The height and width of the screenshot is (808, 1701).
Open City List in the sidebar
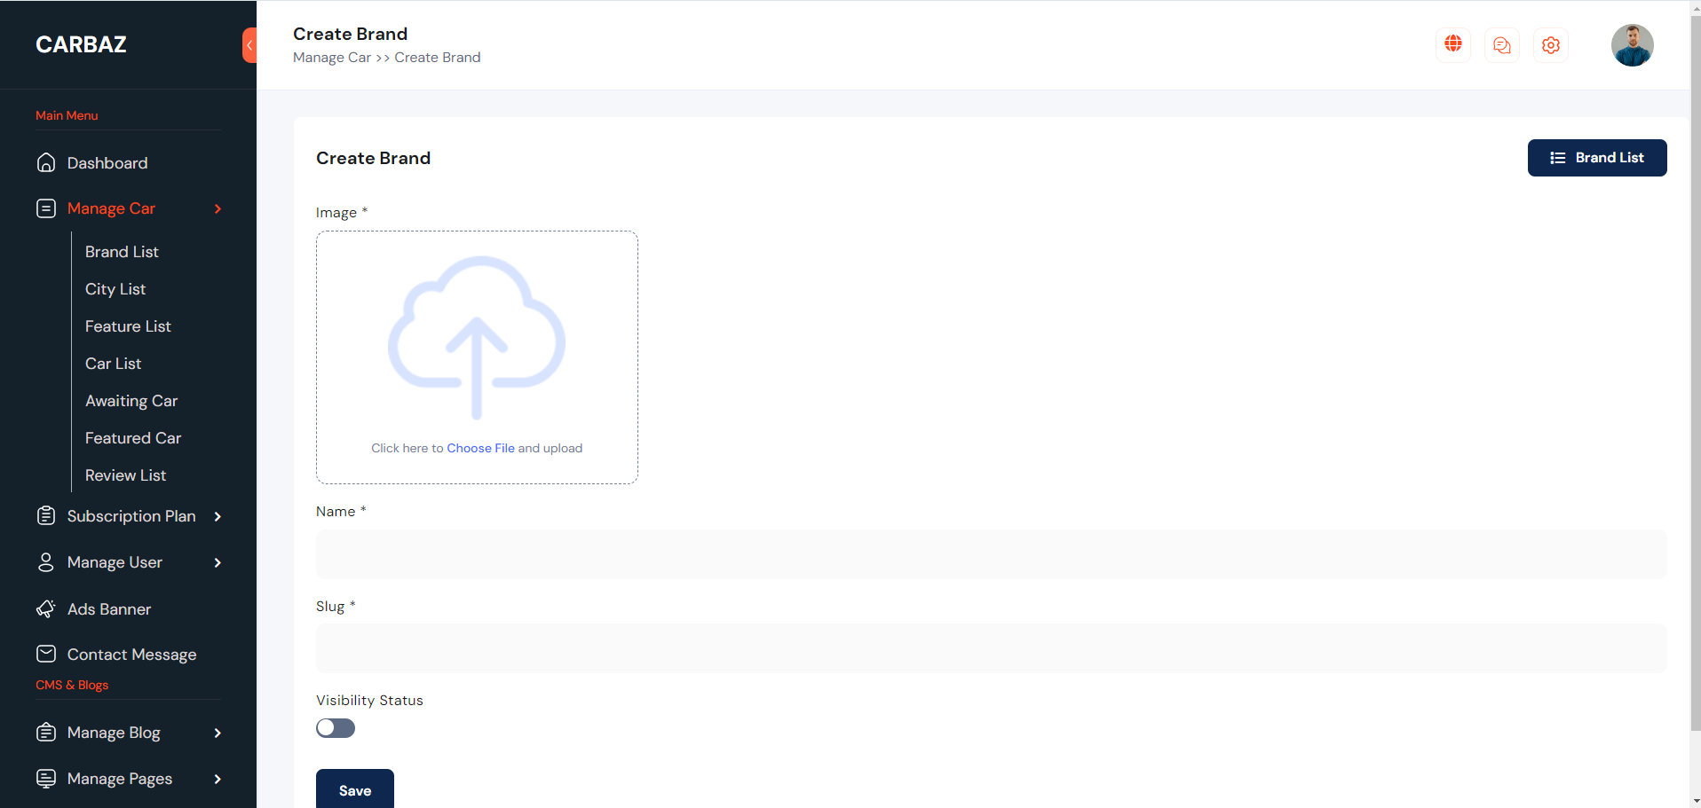click(x=115, y=289)
